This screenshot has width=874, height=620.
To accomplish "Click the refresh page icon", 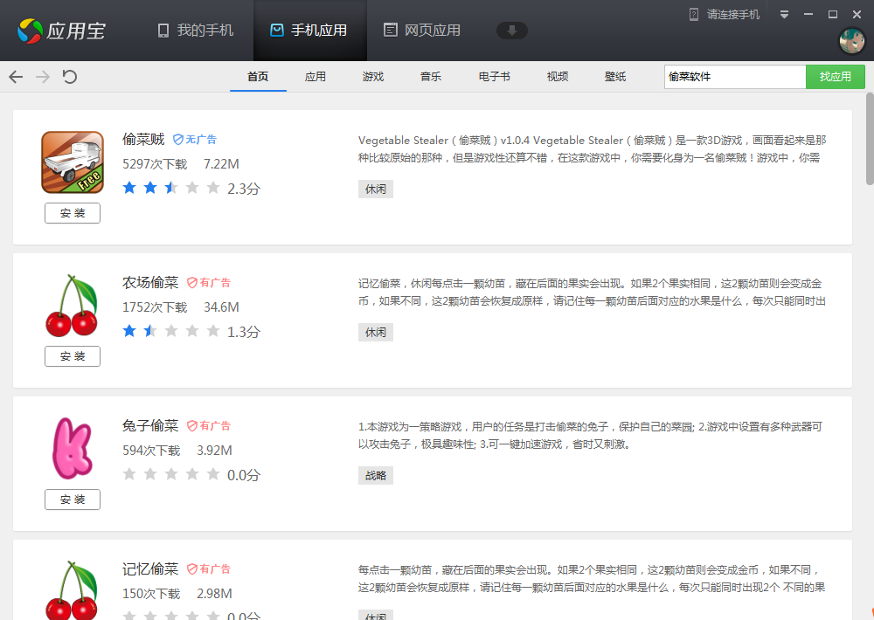I will pyautogui.click(x=69, y=77).
